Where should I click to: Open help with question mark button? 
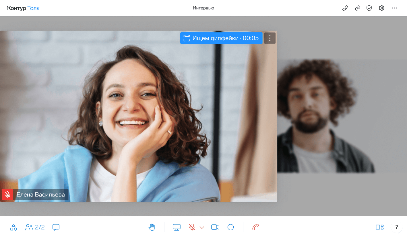click(397, 227)
